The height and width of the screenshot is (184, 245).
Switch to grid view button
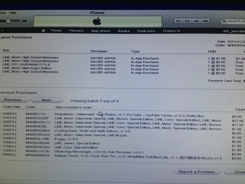tap(196, 21)
